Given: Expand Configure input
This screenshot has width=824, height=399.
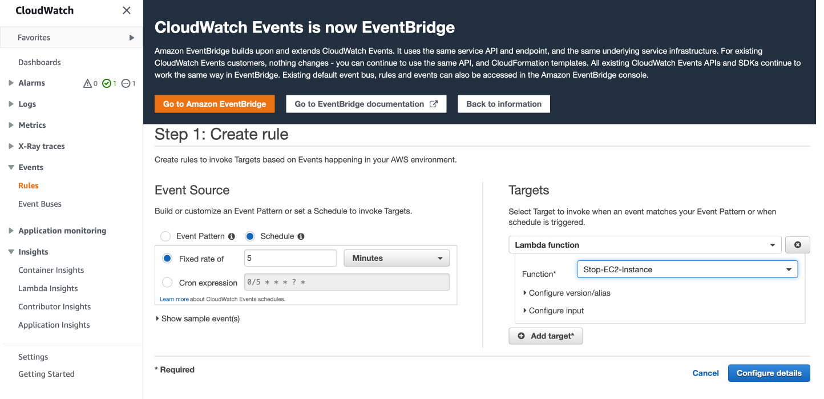Looking at the screenshot, I should pyautogui.click(x=554, y=311).
